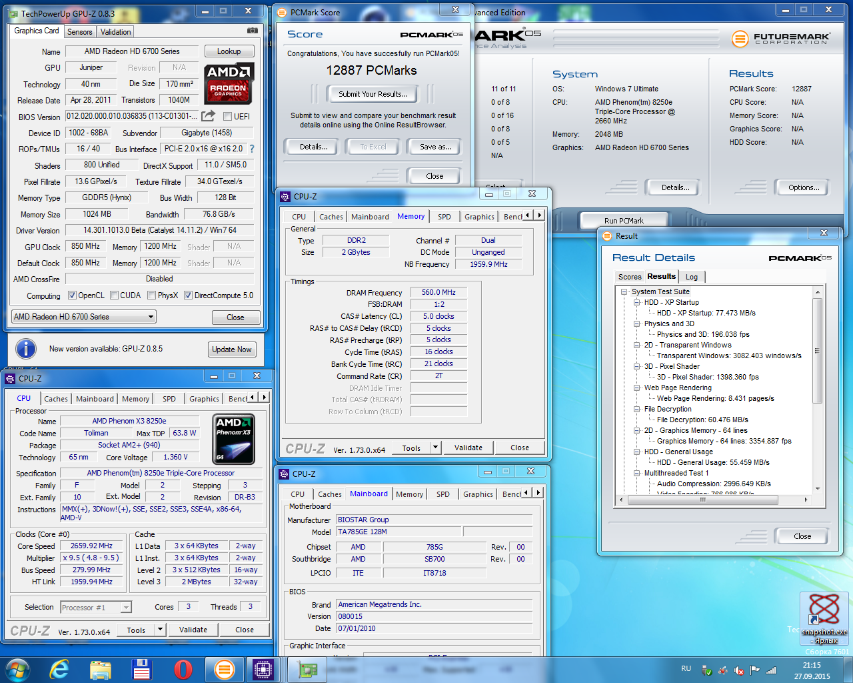
Task: Open Opera browser from the taskbar
Action: [x=183, y=669]
